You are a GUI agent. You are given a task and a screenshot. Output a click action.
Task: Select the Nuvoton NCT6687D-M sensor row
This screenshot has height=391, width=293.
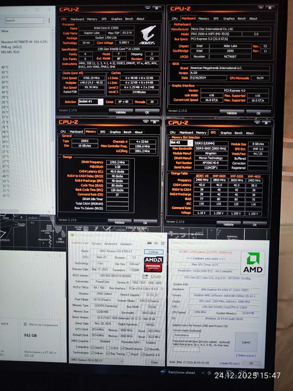(x=25, y=42)
